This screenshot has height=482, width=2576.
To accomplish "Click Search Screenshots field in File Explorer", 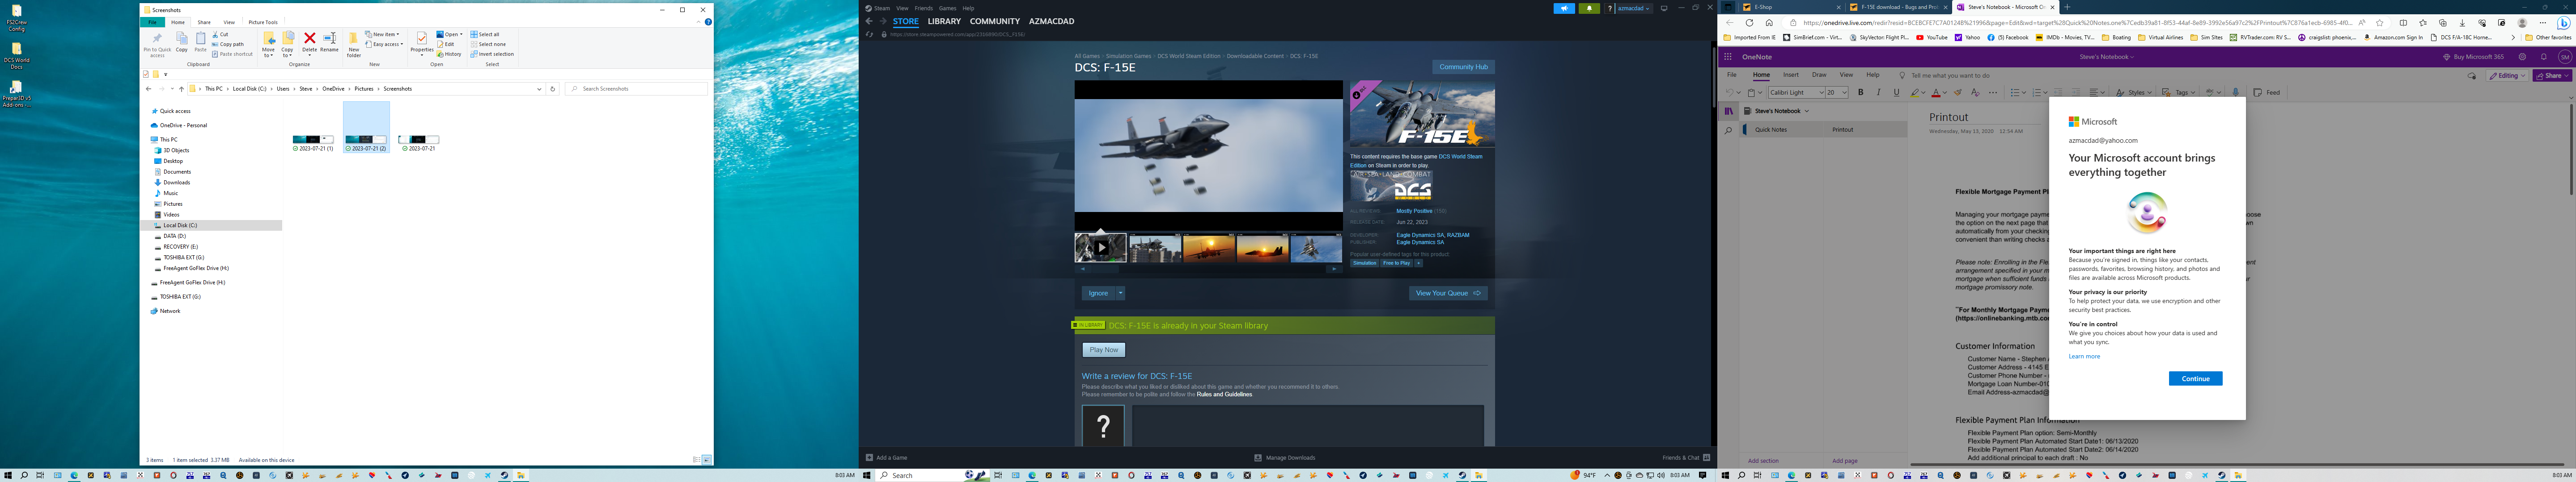I will (636, 89).
